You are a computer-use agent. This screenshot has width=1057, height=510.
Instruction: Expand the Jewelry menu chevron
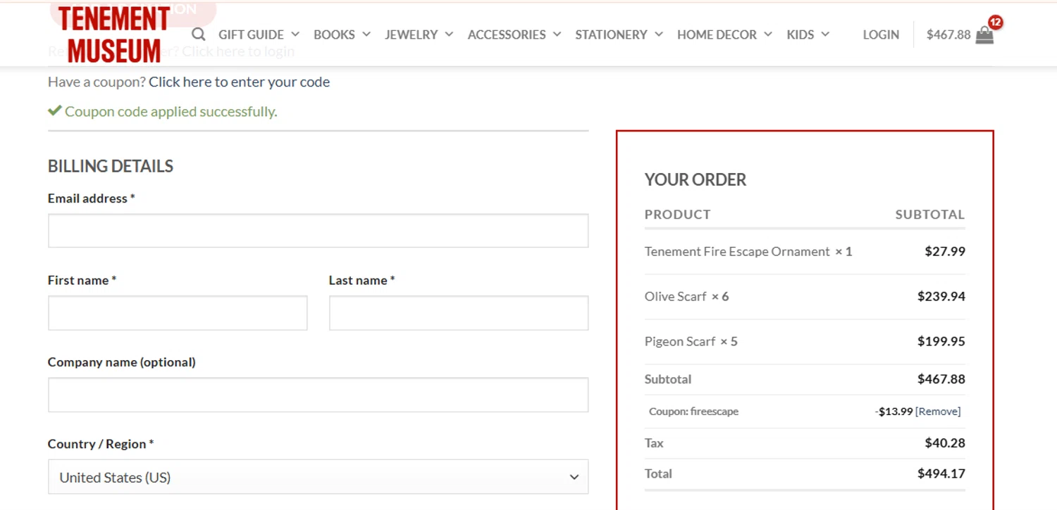point(449,34)
